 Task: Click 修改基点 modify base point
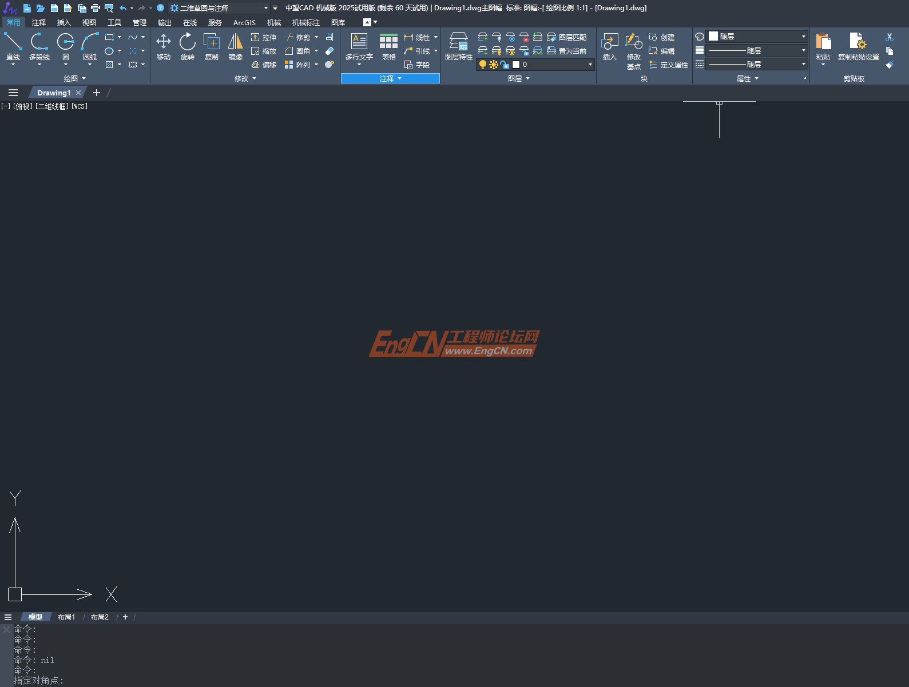pyautogui.click(x=634, y=50)
